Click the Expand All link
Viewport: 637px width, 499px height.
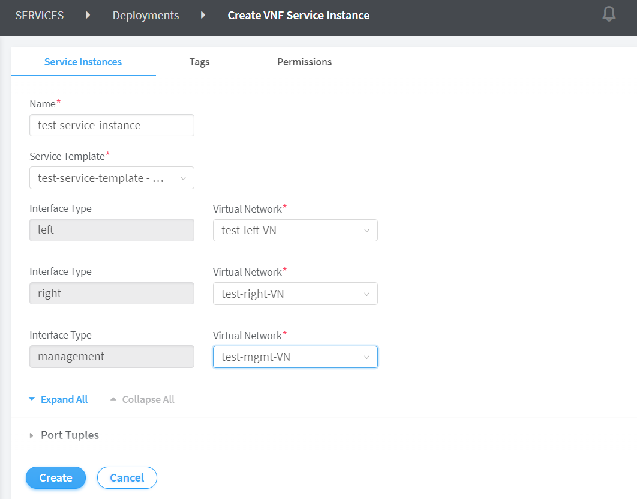pyautogui.click(x=64, y=399)
